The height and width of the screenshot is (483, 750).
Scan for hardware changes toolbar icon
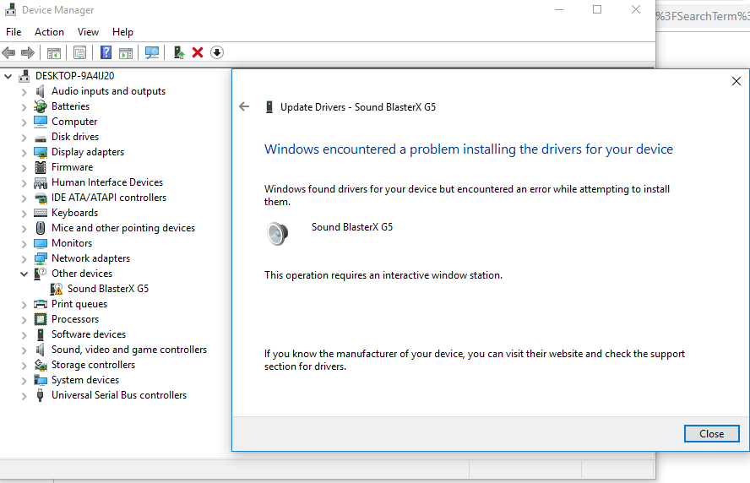152,52
